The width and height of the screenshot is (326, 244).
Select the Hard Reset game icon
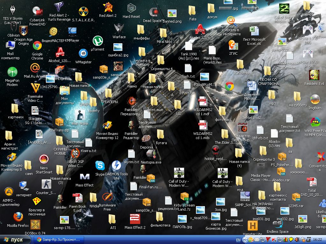coord(131,9)
